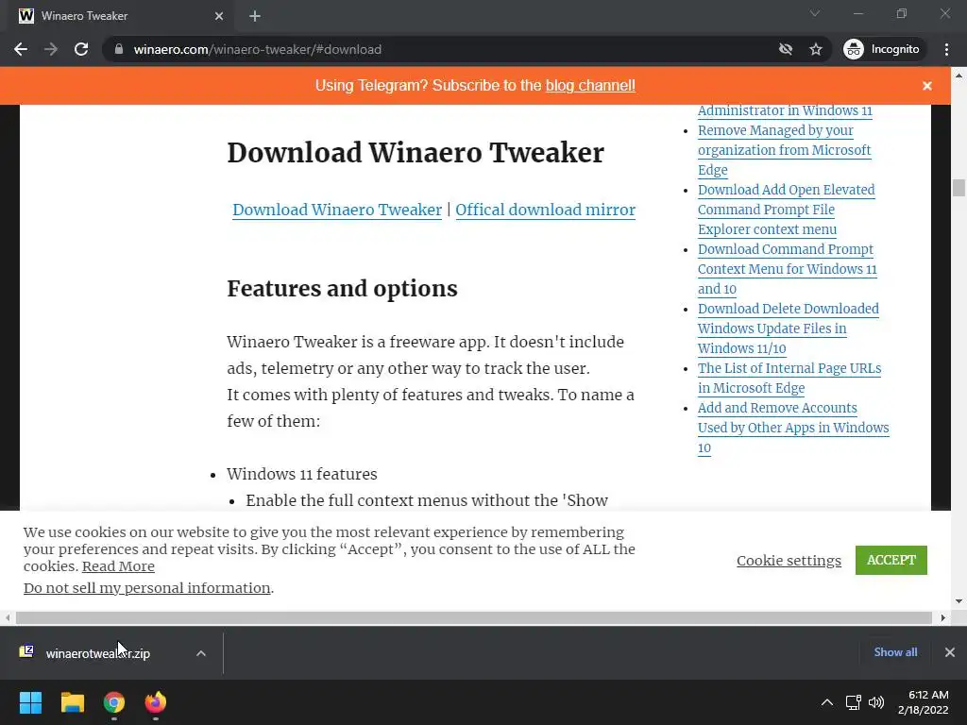Viewport: 967px width, 725px height.
Task: Click Do not sell my personal information
Action: (x=146, y=587)
